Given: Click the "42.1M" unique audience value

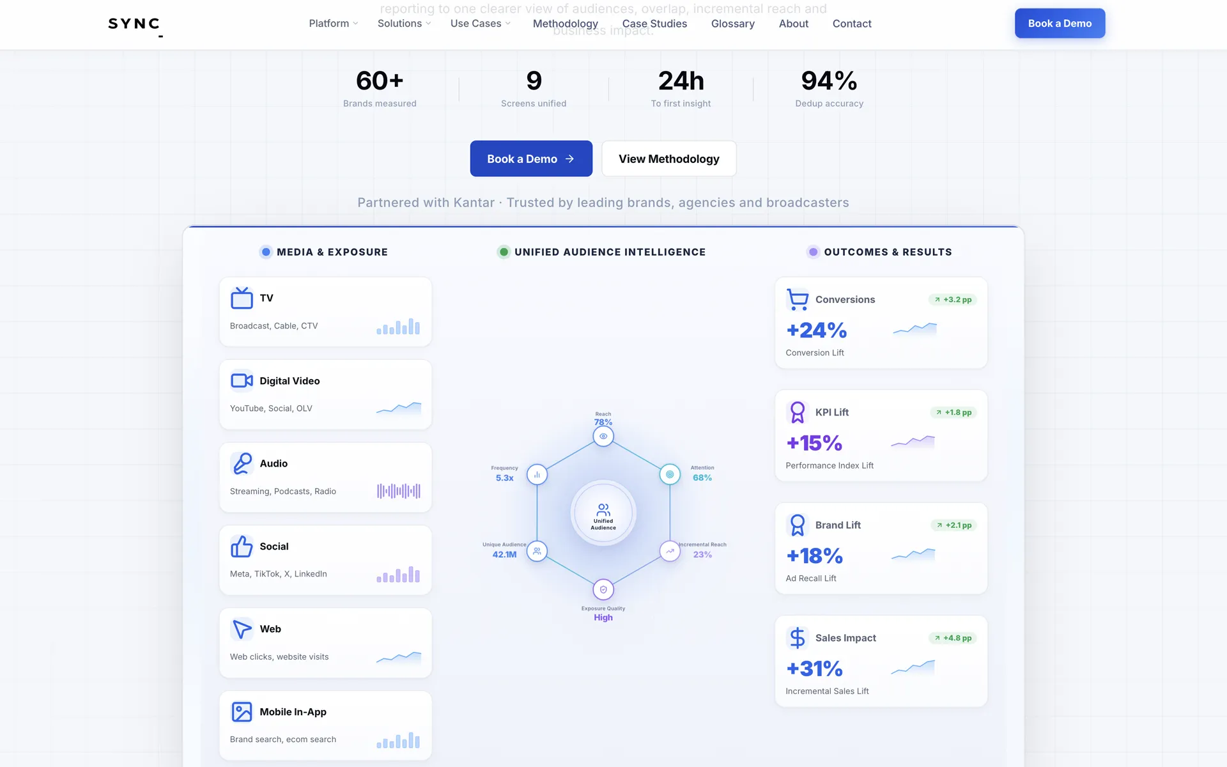Looking at the screenshot, I should [504, 555].
